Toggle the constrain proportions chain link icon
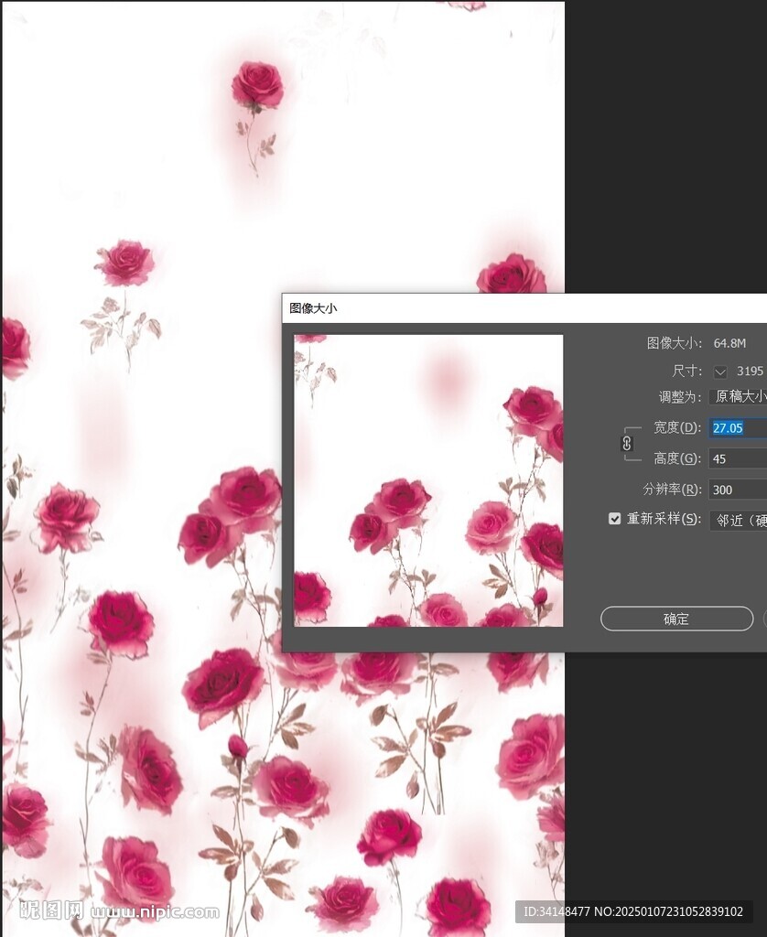 (x=627, y=443)
